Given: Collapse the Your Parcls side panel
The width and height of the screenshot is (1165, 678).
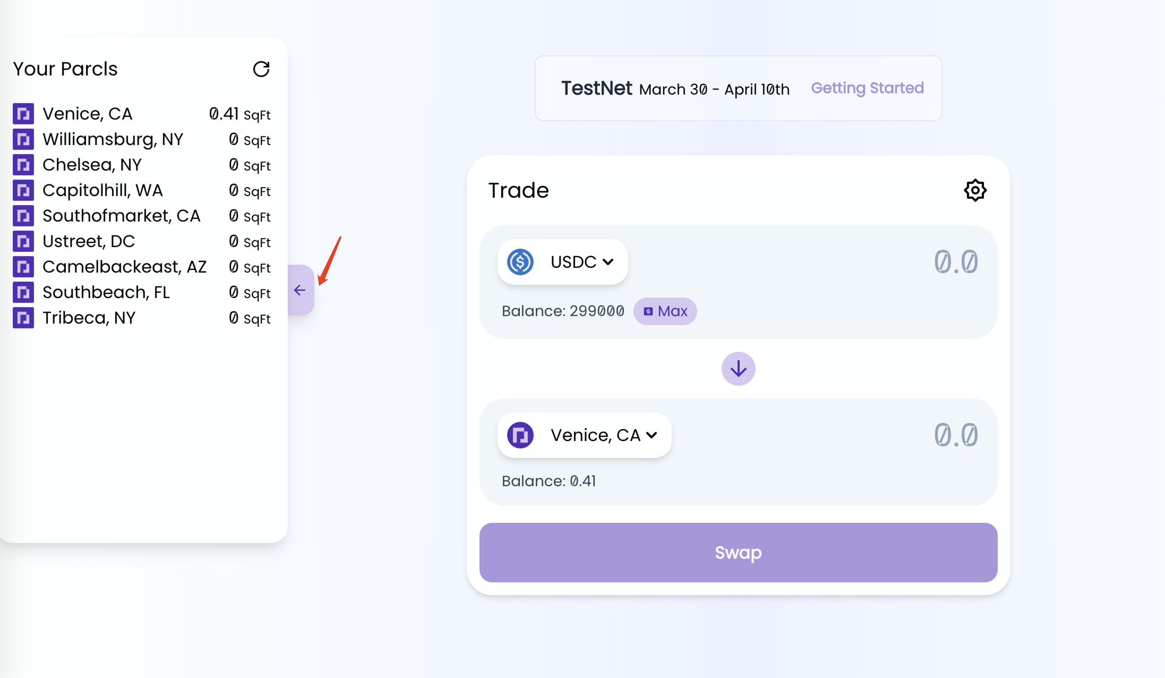Looking at the screenshot, I should 300,290.
